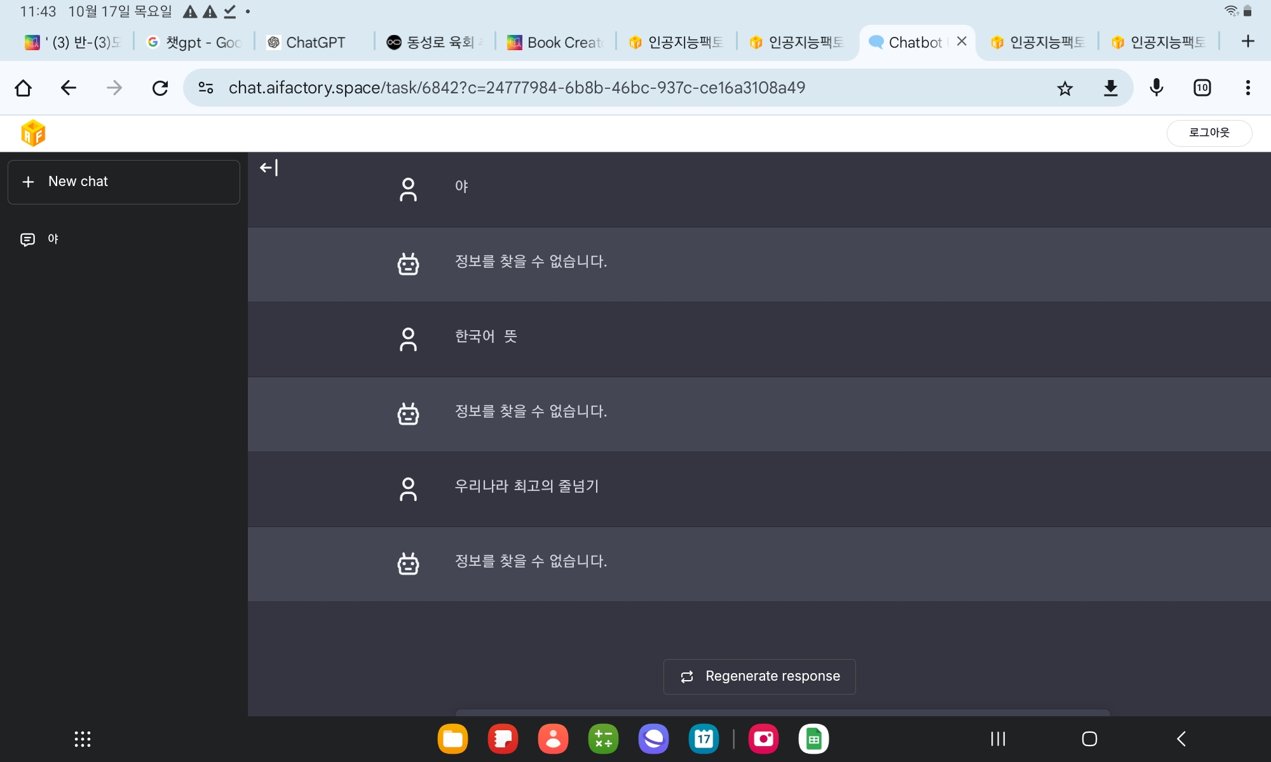
Task: Open browser three-dot overflow menu
Action: pyautogui.click(x=1247, y=88)
